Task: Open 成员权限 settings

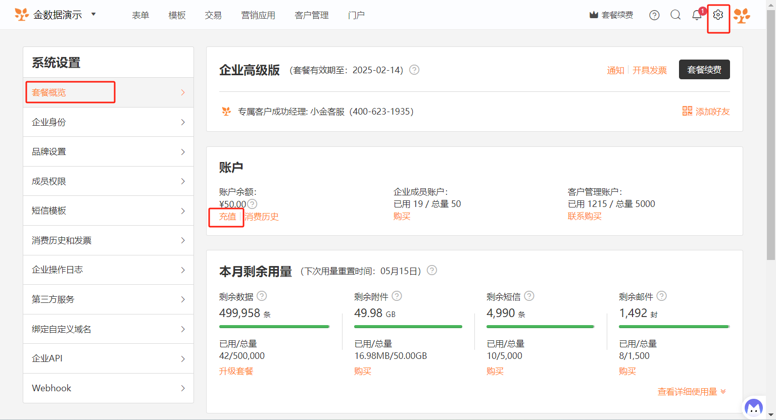Action: [x=109, y=181]
